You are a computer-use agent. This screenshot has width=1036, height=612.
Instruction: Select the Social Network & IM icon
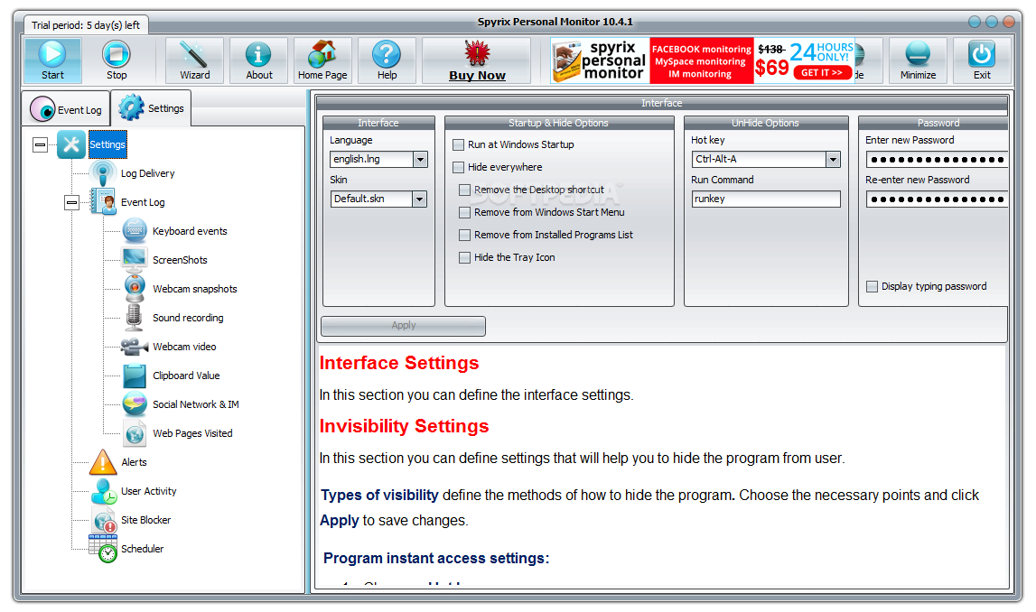click(x=135, y=404)
